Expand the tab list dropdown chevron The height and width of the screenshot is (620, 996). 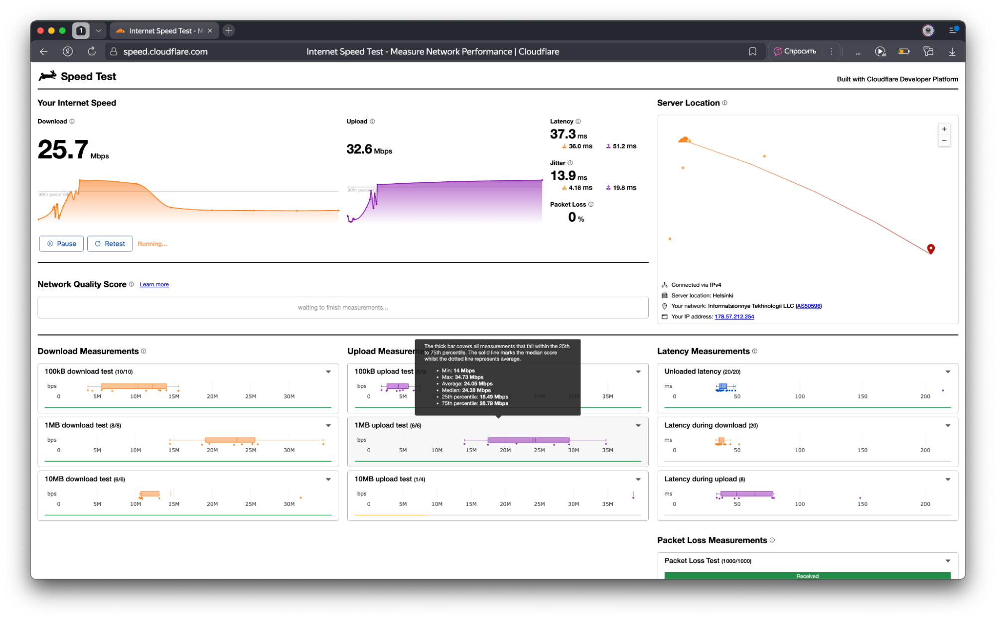[x=99, y=30]
